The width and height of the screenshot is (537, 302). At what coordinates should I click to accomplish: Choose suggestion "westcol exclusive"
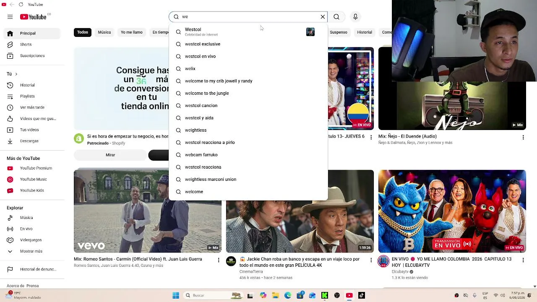(x=248, y=44)
